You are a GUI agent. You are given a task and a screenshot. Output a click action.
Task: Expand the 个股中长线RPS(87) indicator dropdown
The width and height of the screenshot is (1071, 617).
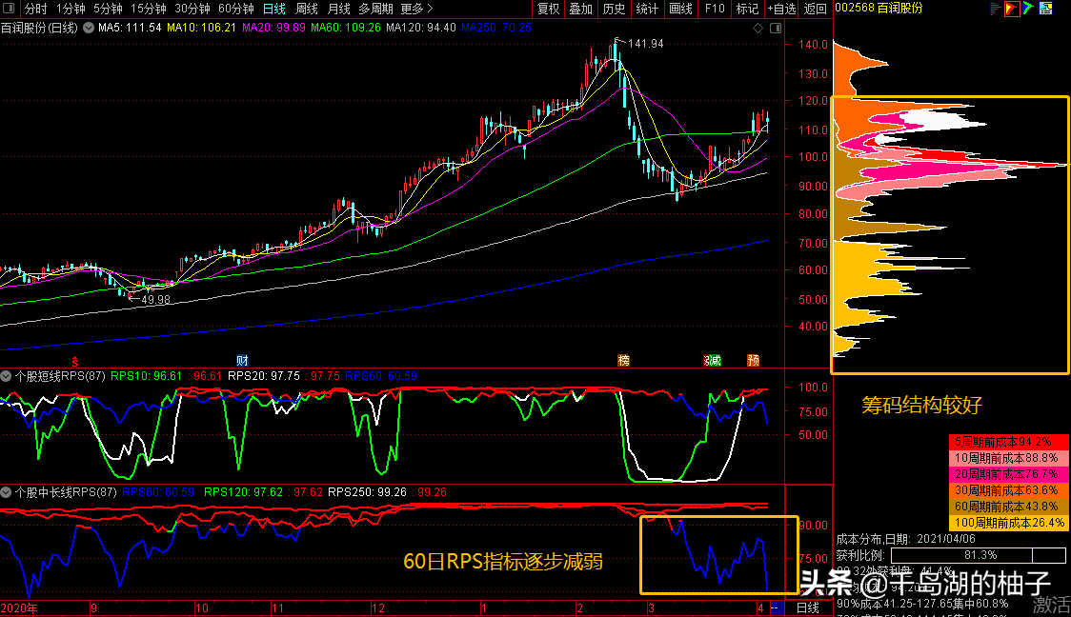[6, 492]
